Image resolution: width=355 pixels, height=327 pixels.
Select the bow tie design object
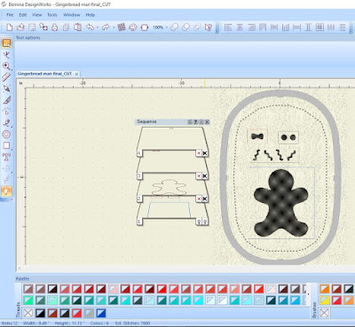pos(257,136)
